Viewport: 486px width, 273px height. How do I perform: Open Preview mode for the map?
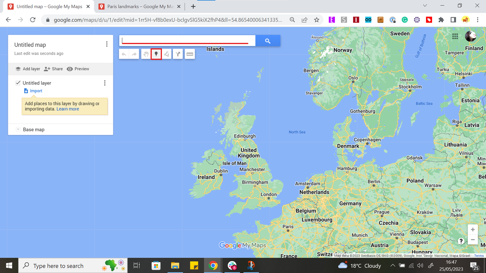click(78, 69)
